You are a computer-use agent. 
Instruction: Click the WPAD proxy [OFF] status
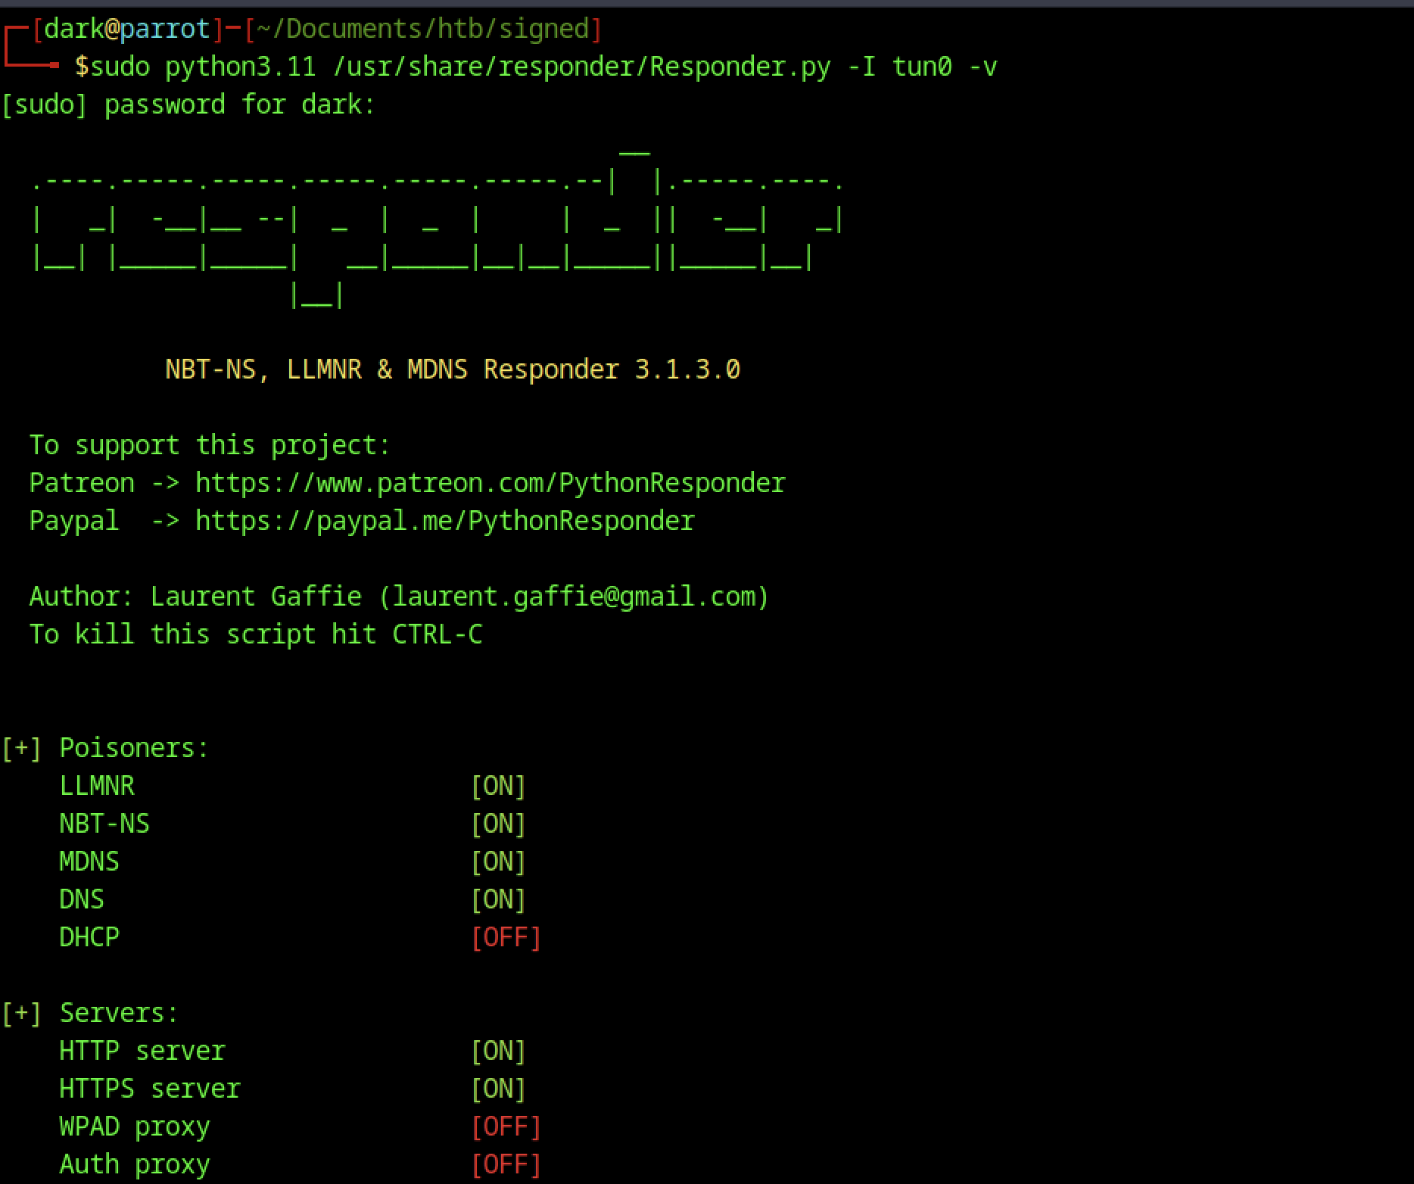point(505,1126)
